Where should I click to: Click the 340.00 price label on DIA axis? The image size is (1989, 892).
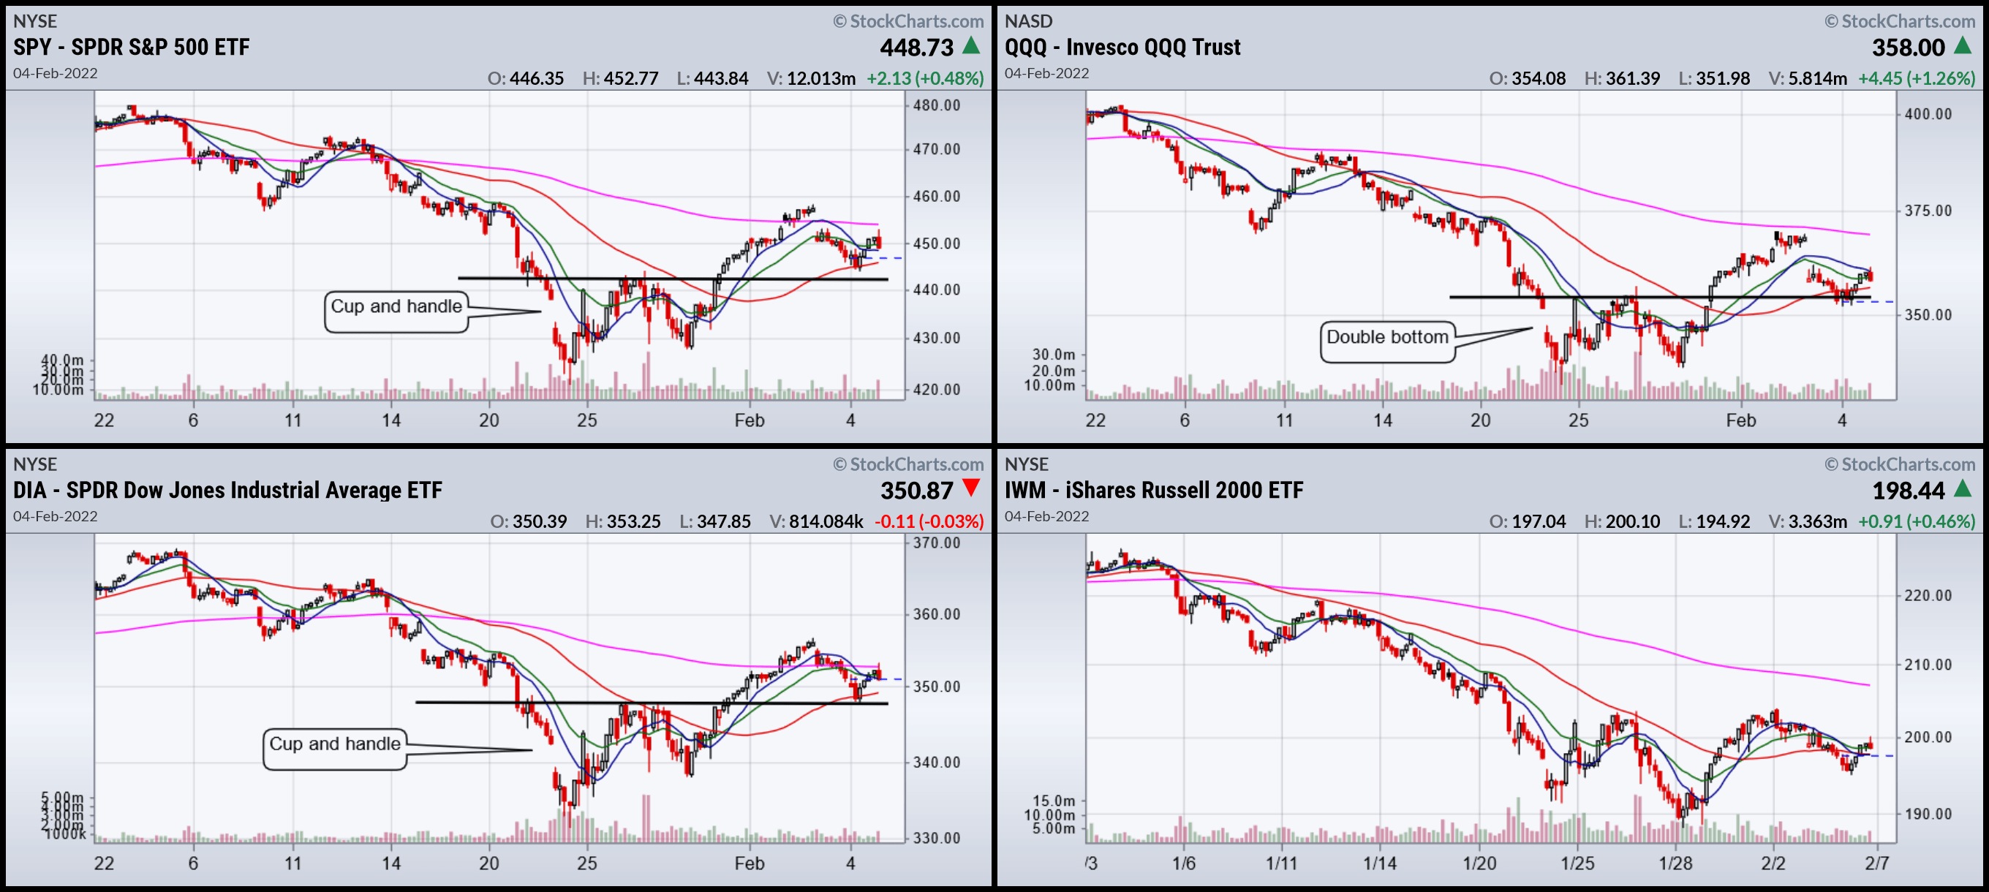coord(936,763)
